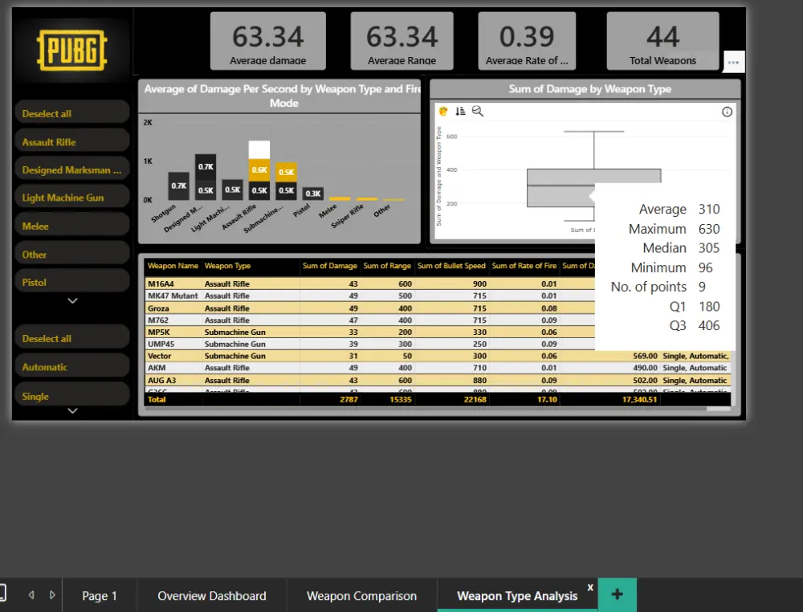Expand the fire mode slicer chevron
The height and width of the screenshot is (612, 803).
point(72,410)
